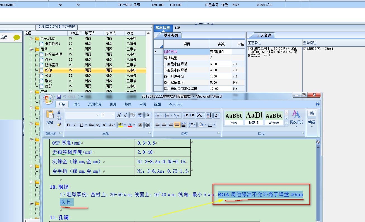365x222 pixels.
Task: Open the font name combo box
Action: pyautogui.click(x=82, y=115)
